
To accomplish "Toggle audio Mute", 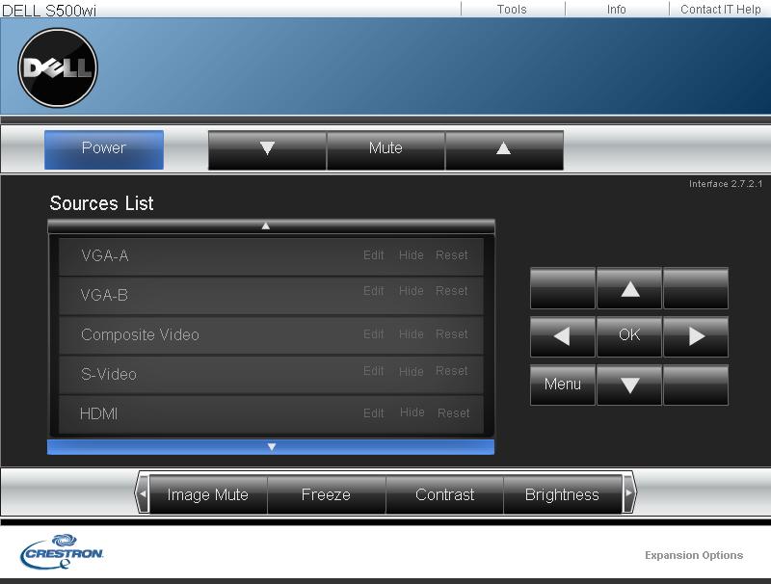I will coord(385,150).
